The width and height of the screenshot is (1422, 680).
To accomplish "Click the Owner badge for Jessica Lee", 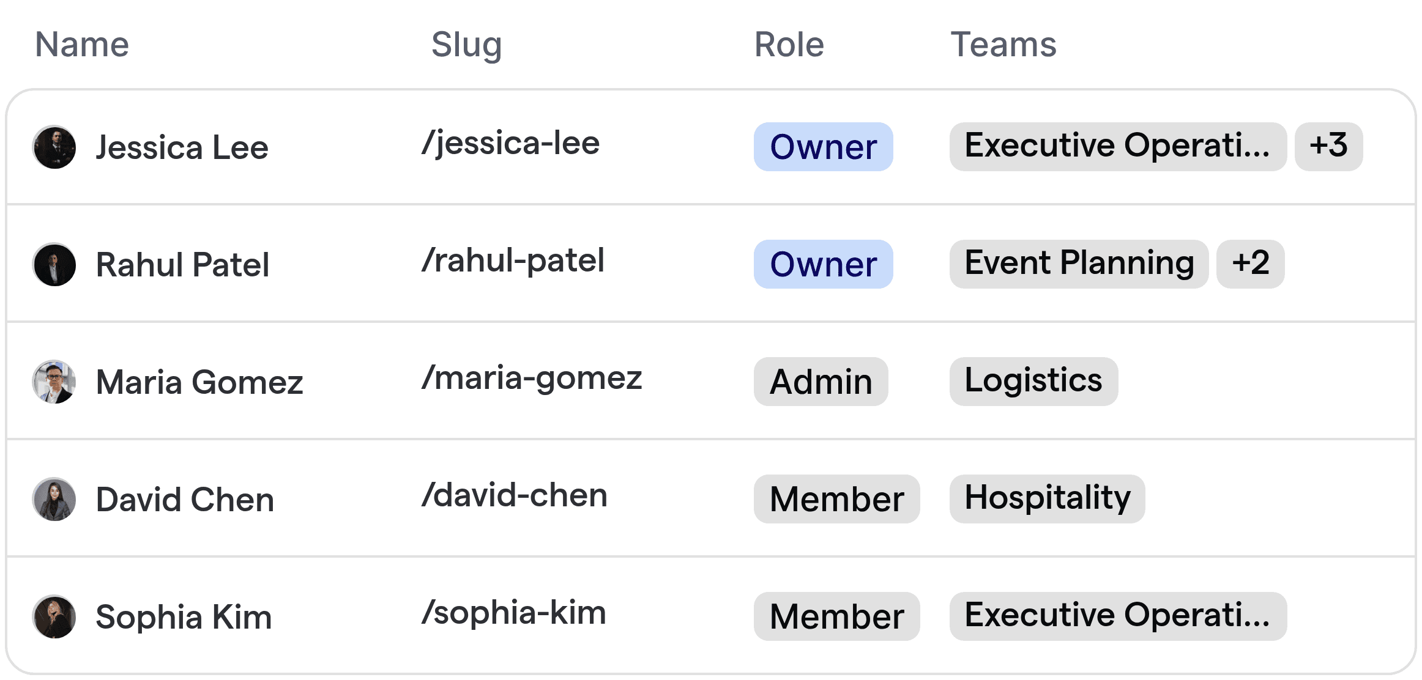I will tap(822, 147).
